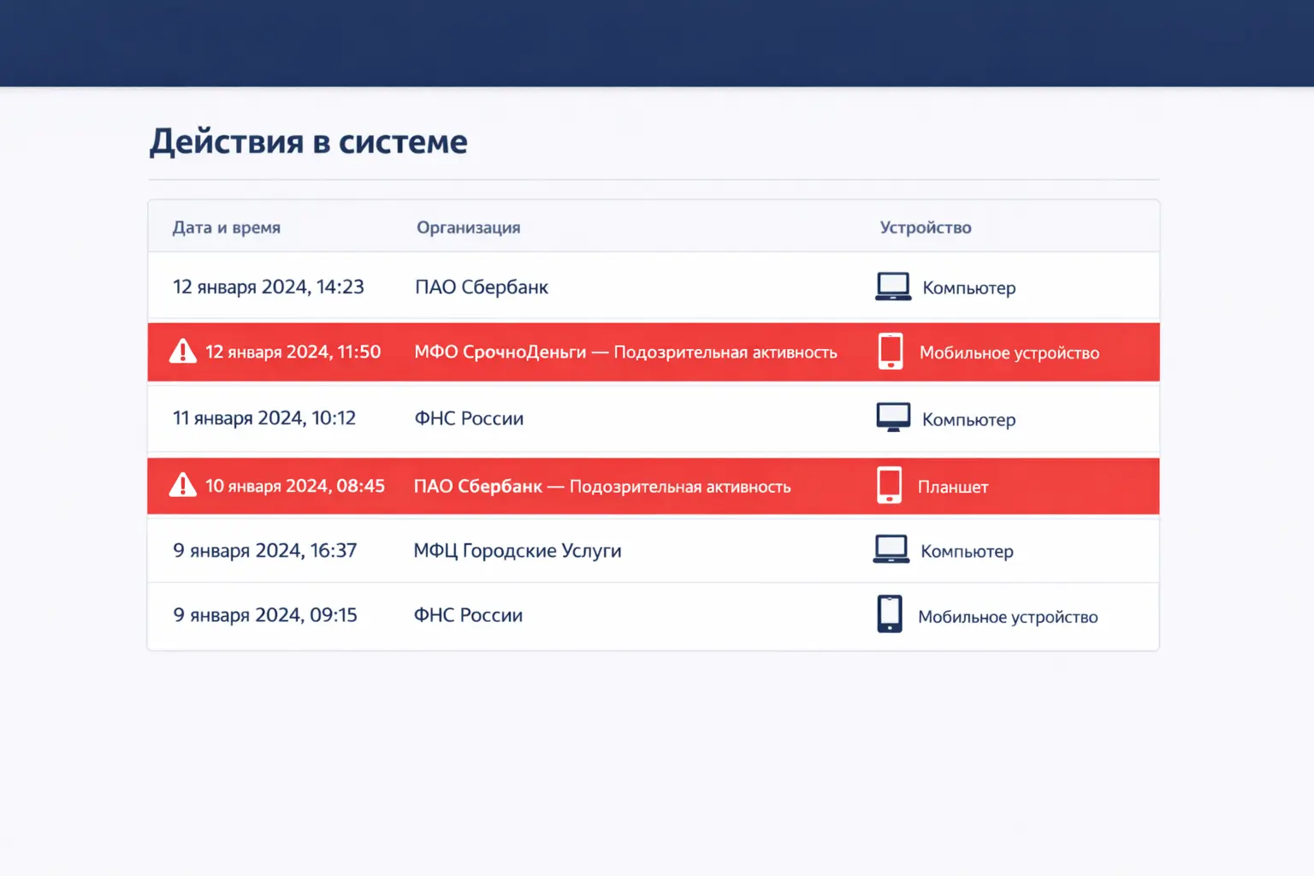This screenshot has height=876, width=1314.
Task: Click the computer icon for ПАО Сбербанк entry
Action: coord(892,287)
